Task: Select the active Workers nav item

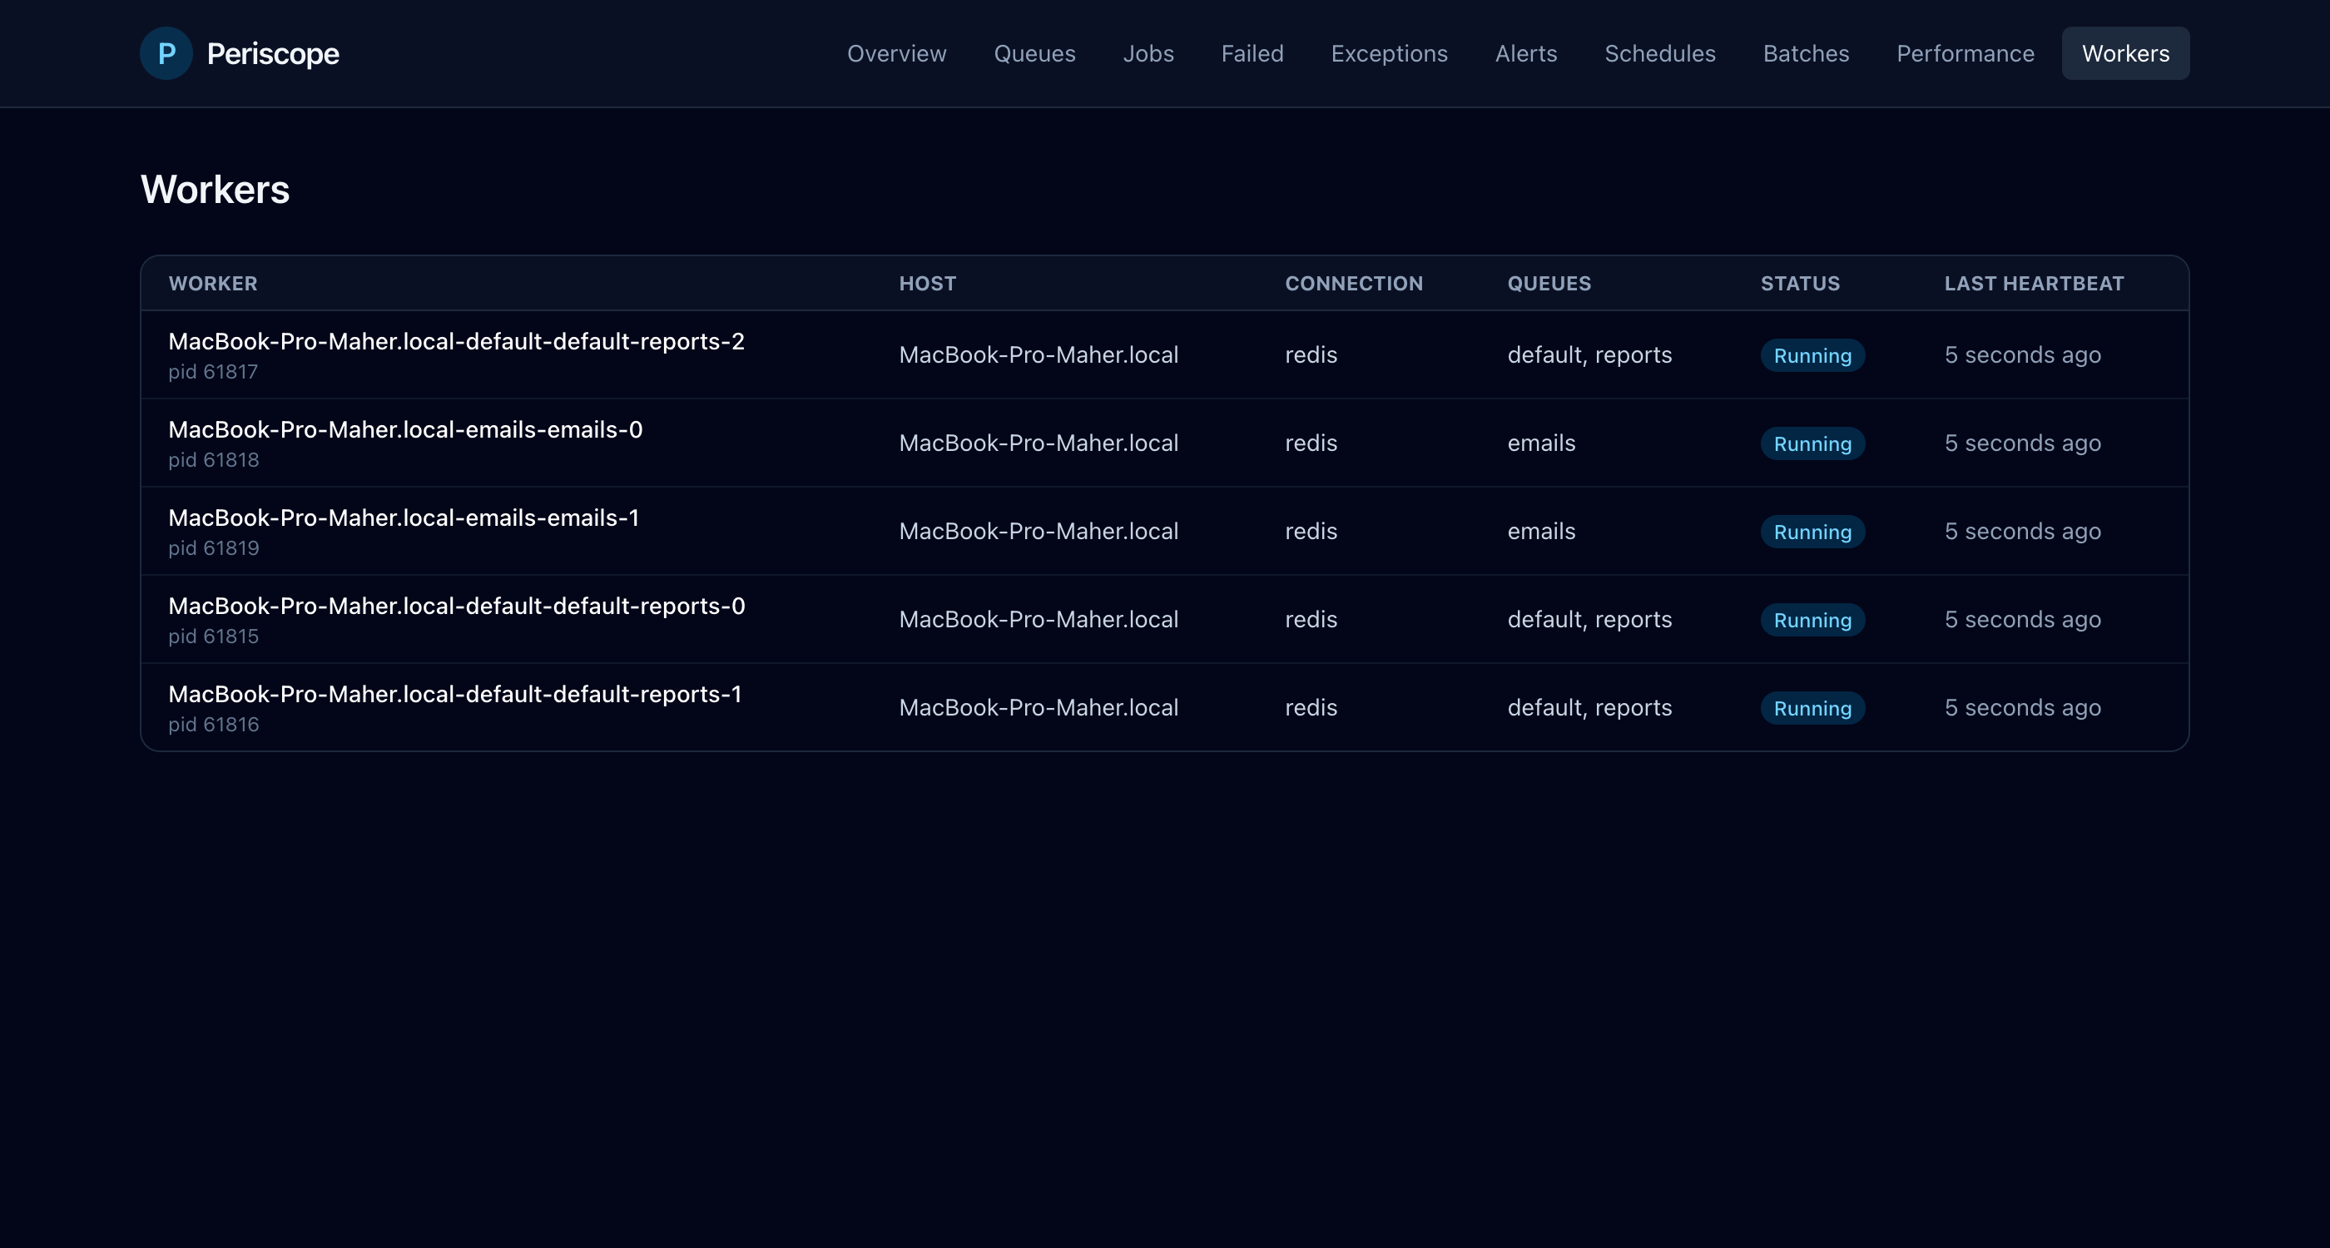Action: pyautogui.click(x=2125, y=53)
